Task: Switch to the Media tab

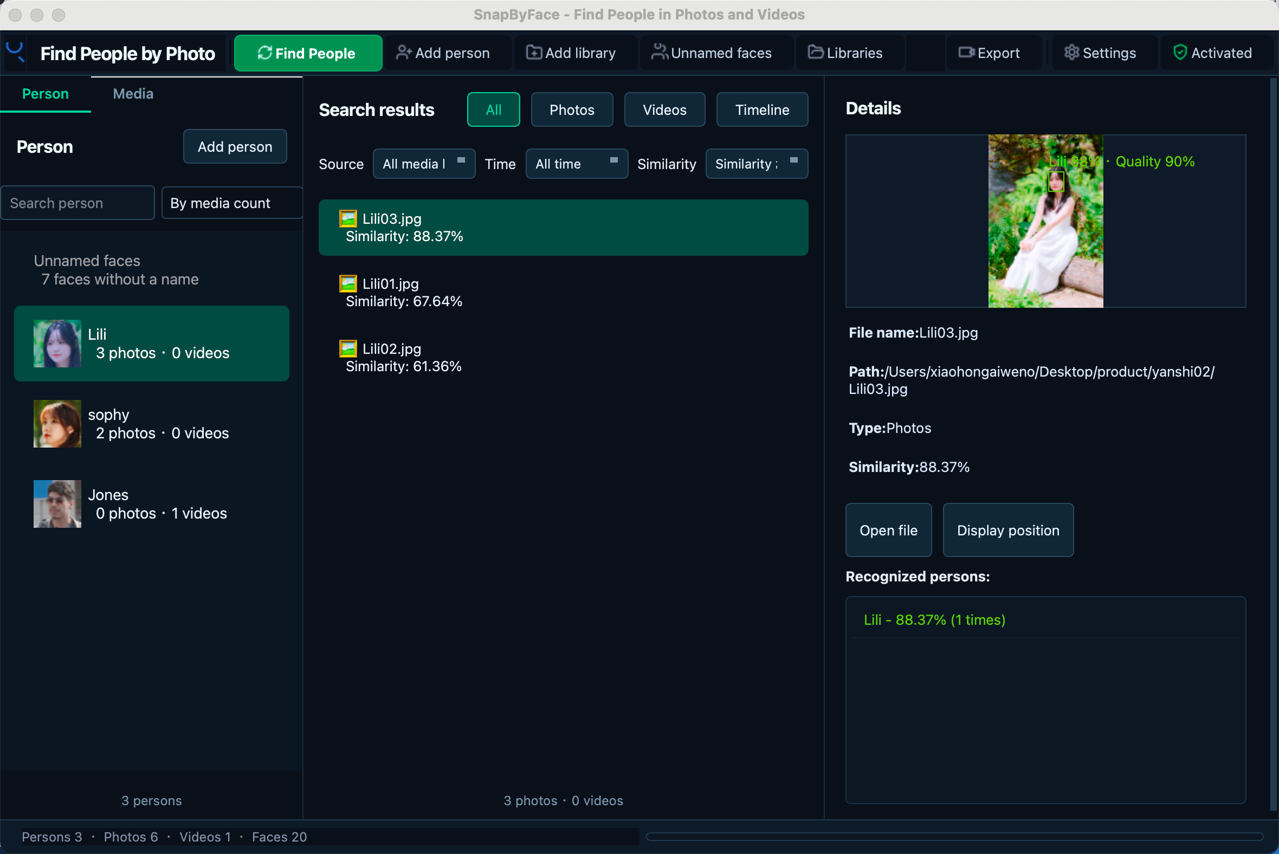Action: click(x=133, y=94)
